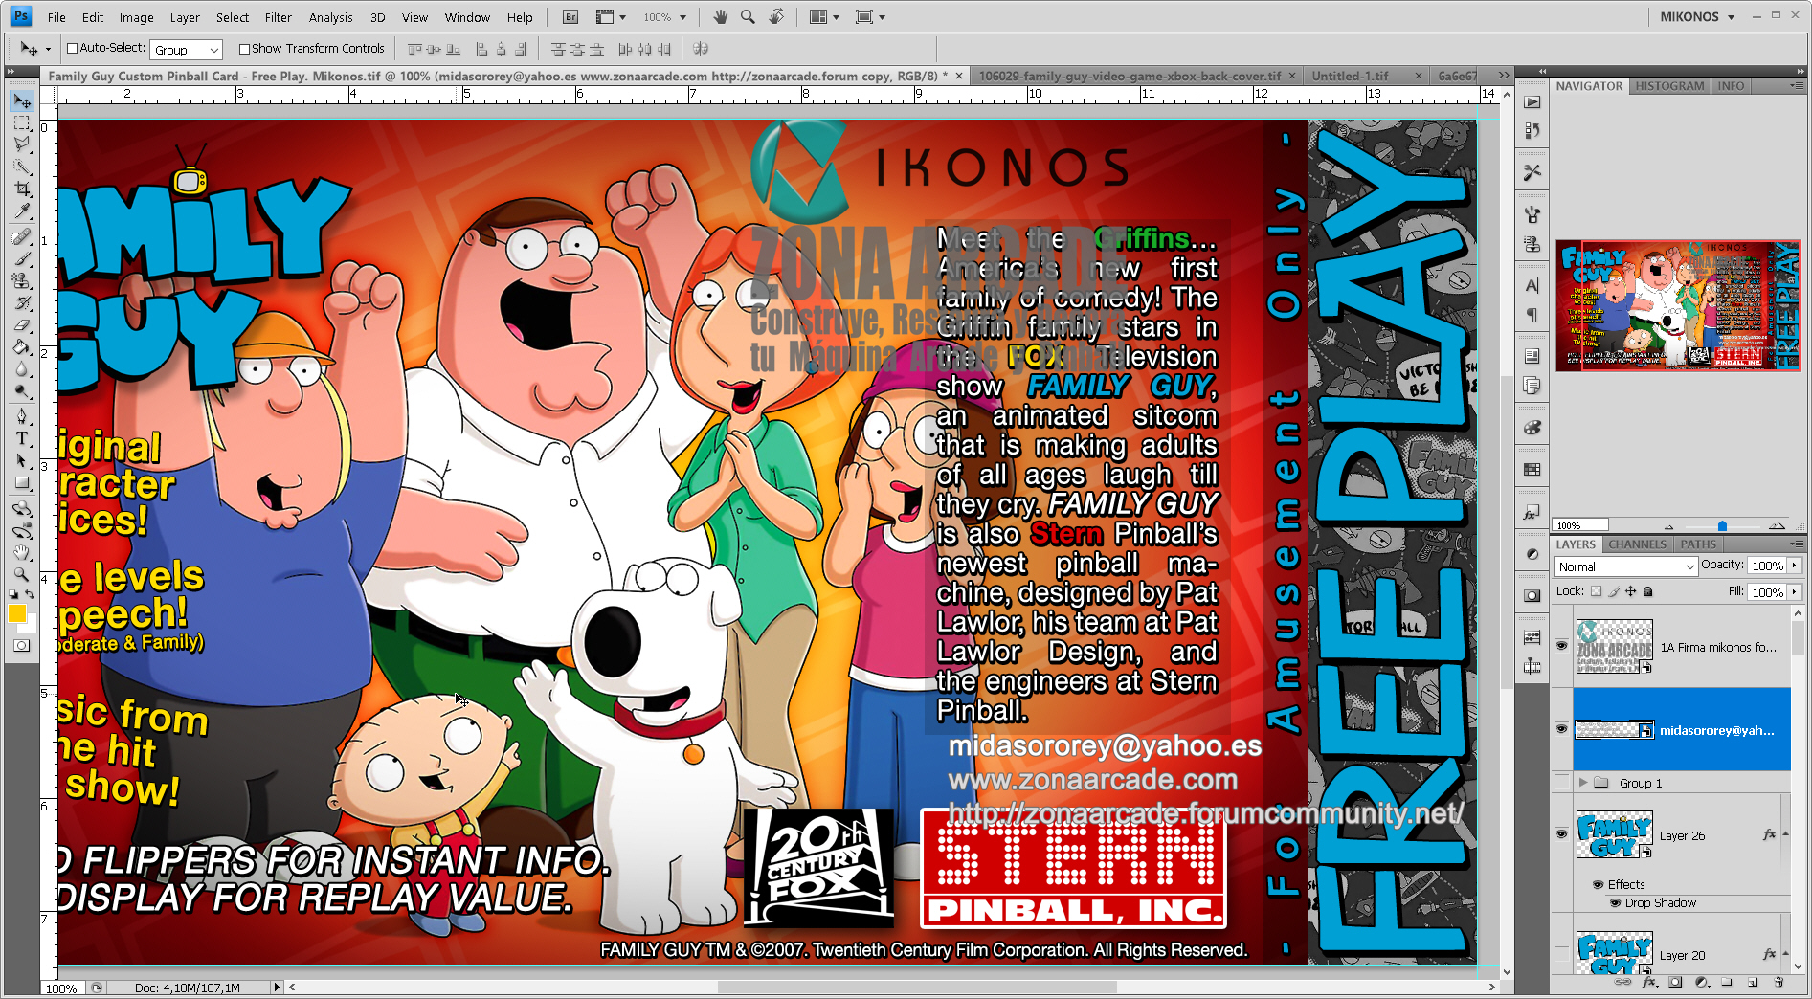
Task: Select the Eyedropper tool
Action: point(21,211)
